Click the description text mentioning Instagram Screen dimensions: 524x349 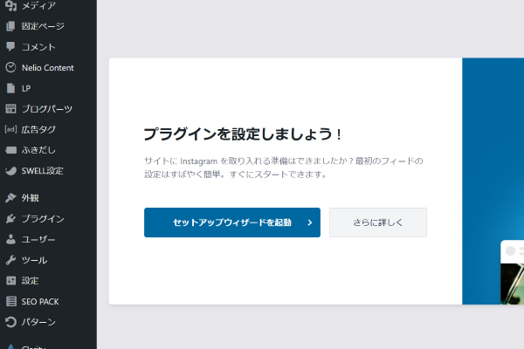click(284, 168)
